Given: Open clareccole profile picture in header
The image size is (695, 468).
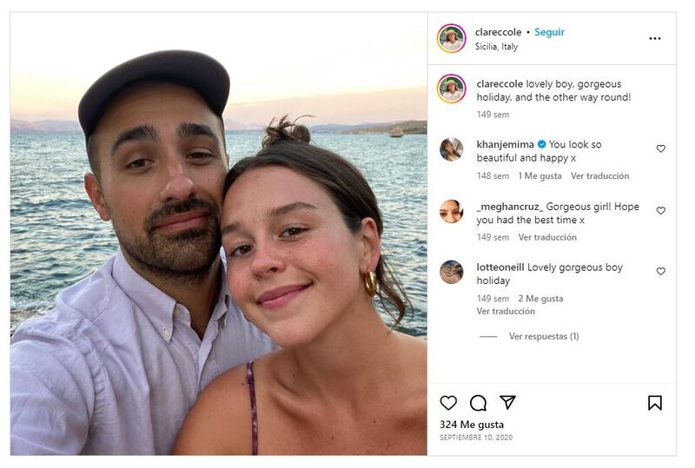Looking at the screenshot, I should pos(452,38).
